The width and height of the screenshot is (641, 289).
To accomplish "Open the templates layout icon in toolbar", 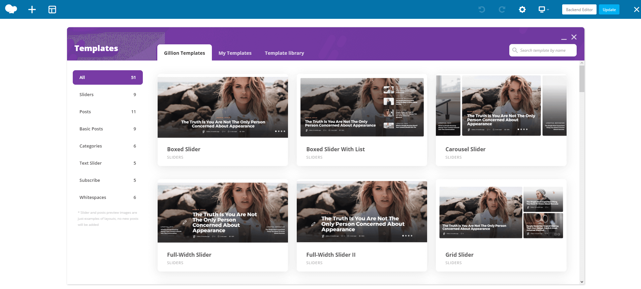I will click(52, 9).
